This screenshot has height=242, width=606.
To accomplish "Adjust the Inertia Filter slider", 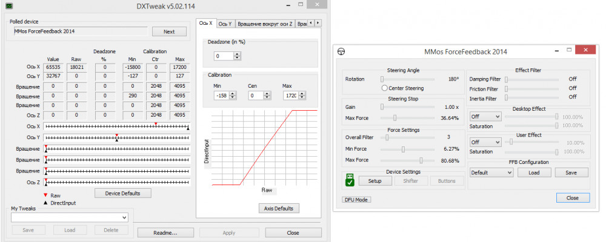I will click(532, 99).
